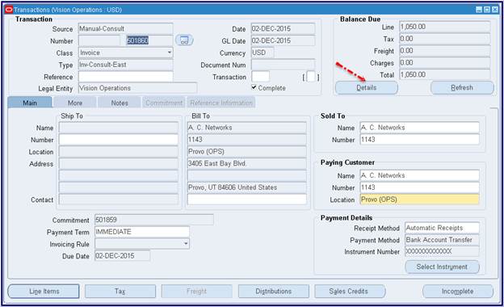Click the Sold To Name field
Screen dimensions: 504x307
pyautogui.click(x=420, y=128)
